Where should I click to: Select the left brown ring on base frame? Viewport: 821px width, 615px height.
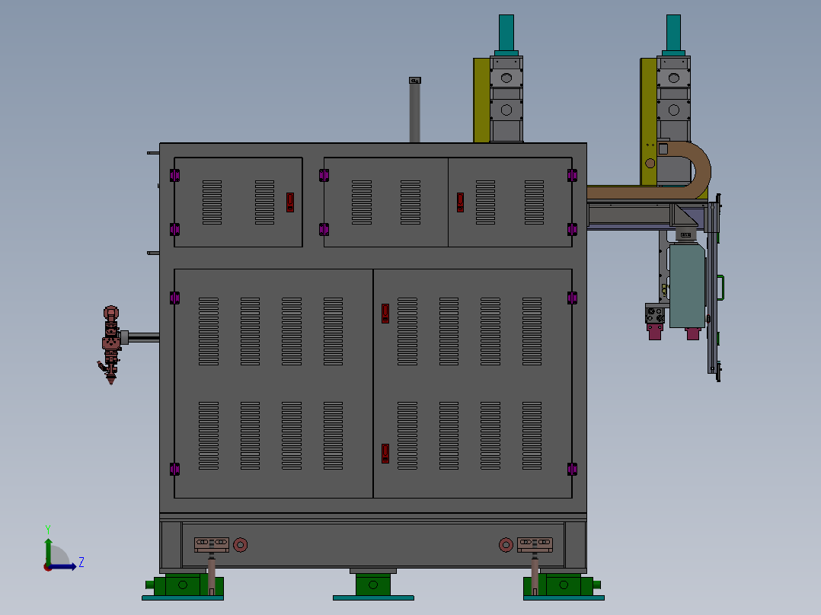pyautogui.click(x=241, y=545)
